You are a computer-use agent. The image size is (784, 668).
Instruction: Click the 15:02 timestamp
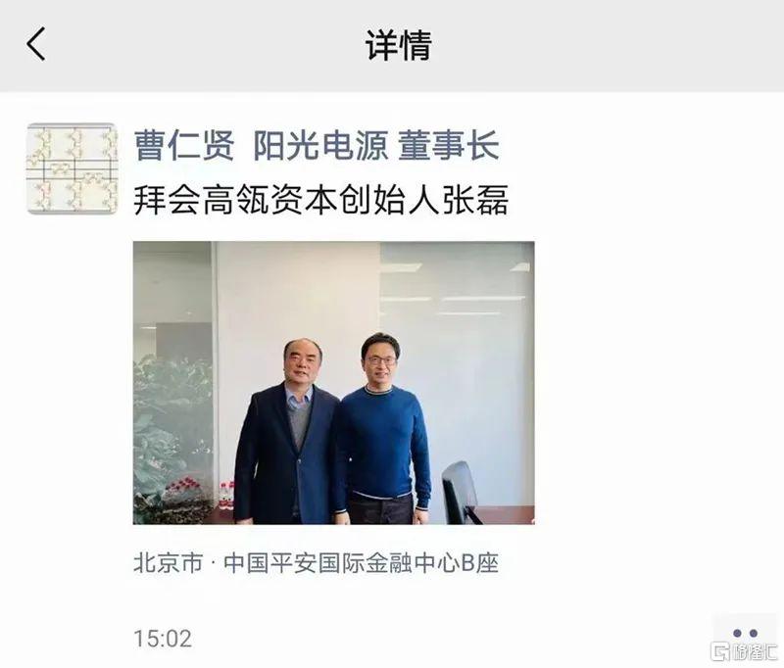click(163, 639)
